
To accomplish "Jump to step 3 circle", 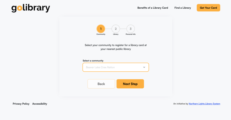I will click(131, 29).
